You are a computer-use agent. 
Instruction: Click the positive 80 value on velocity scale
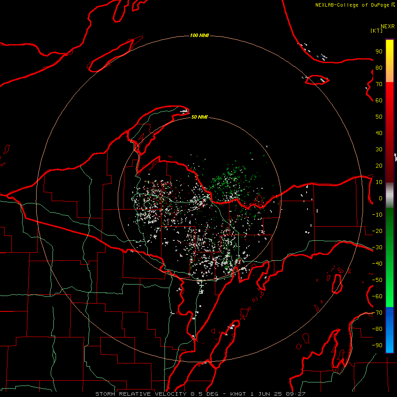pyautogui.click(x=379, y=67)
